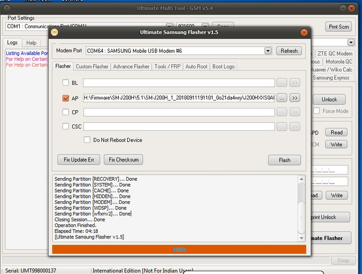Image resolution: width=362 pixels, height=274 pixels.
Task: Click the Stop button at bottom right
Action: pos(343,260)
